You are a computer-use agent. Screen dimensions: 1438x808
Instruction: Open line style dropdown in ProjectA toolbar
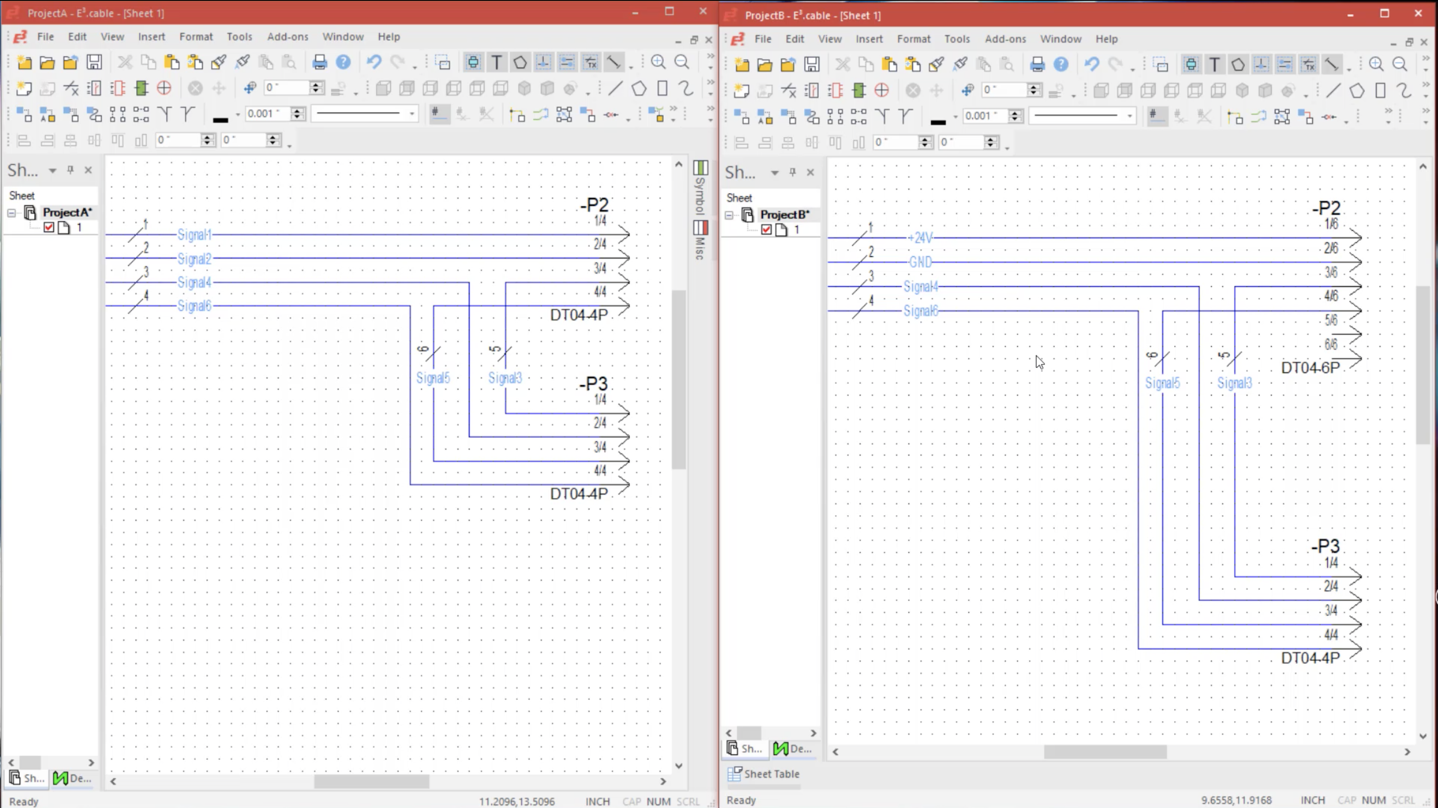[412, 114]
